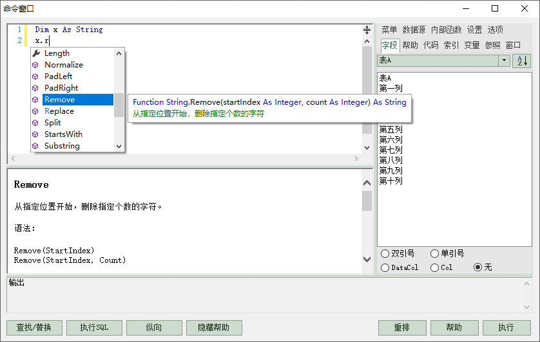Choose PadLeft from autocomplete list
This screenshot has height=342, width=540.
click(x=58, y=76)
